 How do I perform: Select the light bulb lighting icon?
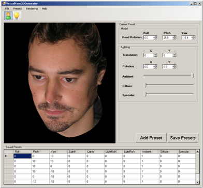[x=17, y=16]
